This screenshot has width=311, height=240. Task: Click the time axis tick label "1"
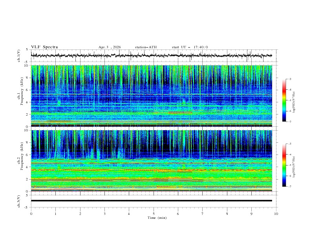[x=55, y=214]
